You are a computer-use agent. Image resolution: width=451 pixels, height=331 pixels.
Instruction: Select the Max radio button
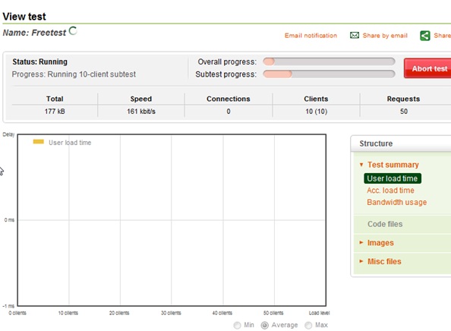308,325
